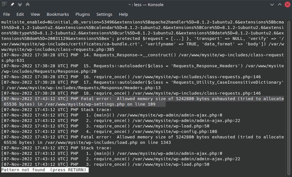Click 'Response/Headers.php:13' path text
Image resolution: width=292 pixels, height=177 pixels.
[131, 88]
